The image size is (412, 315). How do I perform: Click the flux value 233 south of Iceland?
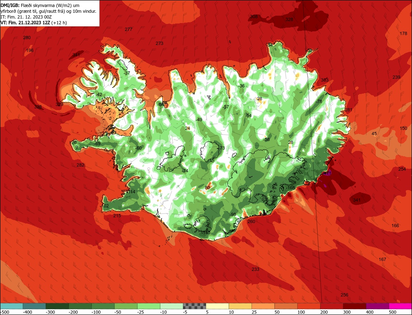[x=255, y=269]
